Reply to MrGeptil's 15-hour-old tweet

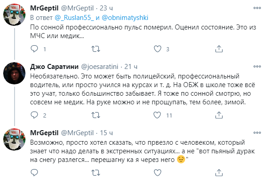pos(34,173)
